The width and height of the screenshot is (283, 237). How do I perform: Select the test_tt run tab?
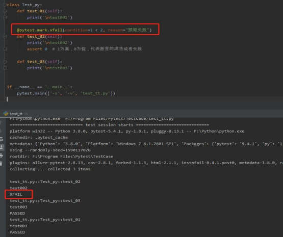click(16, 114)
